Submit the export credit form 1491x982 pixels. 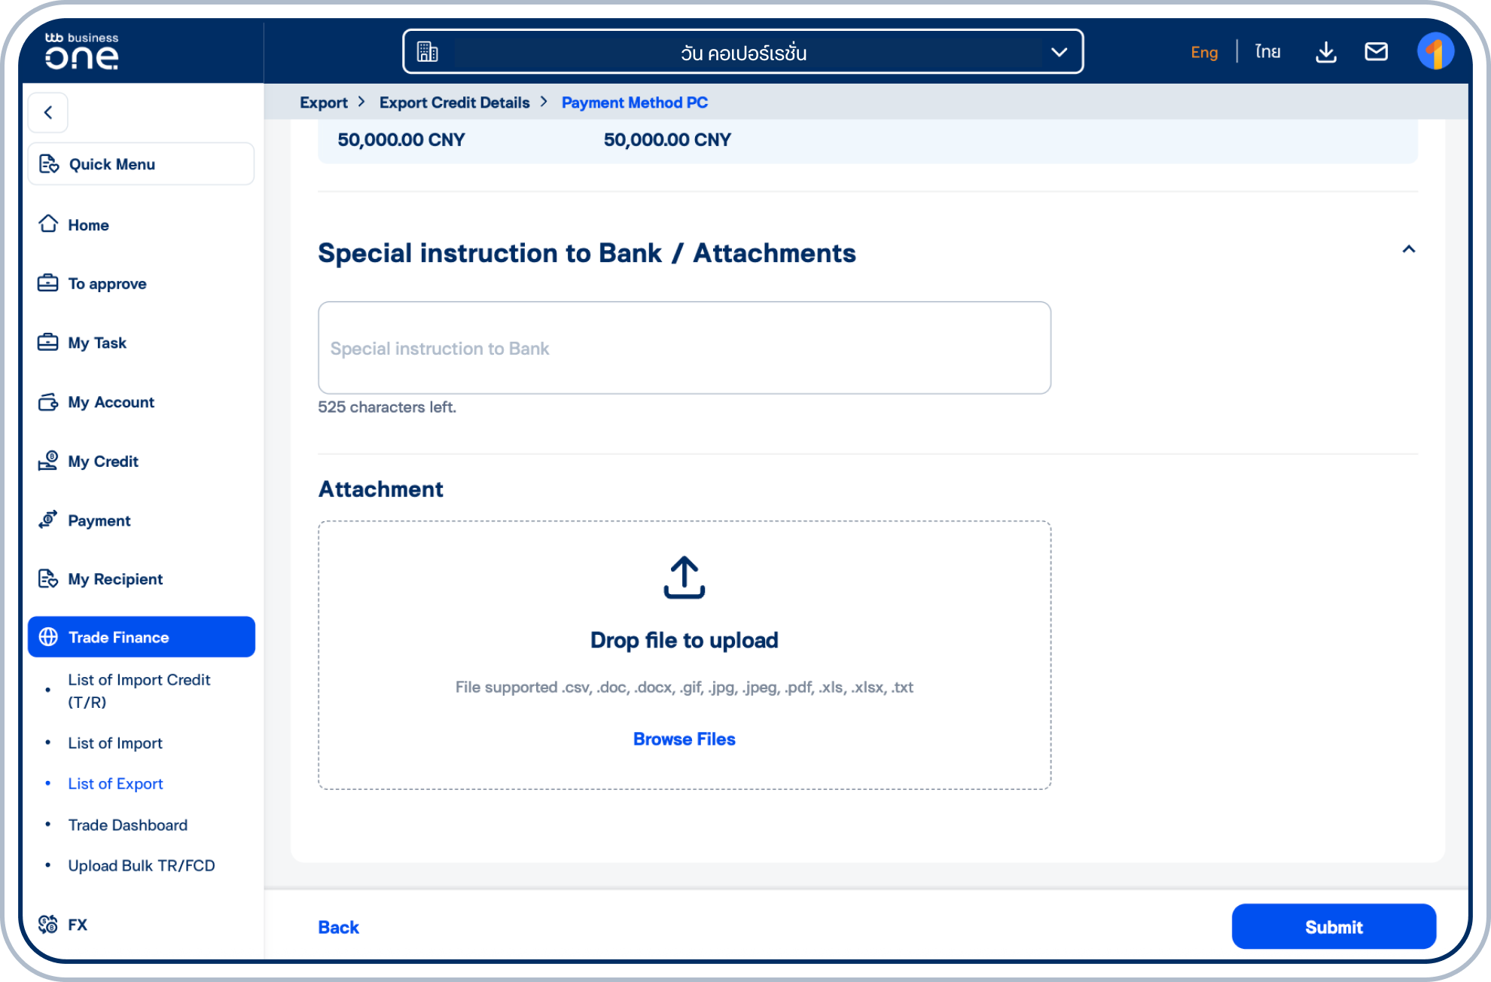pyautogui.click(x=1334, y=926)
